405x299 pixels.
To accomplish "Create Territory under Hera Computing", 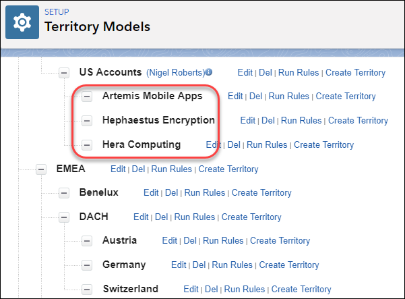I will click(x=323, y=145).
